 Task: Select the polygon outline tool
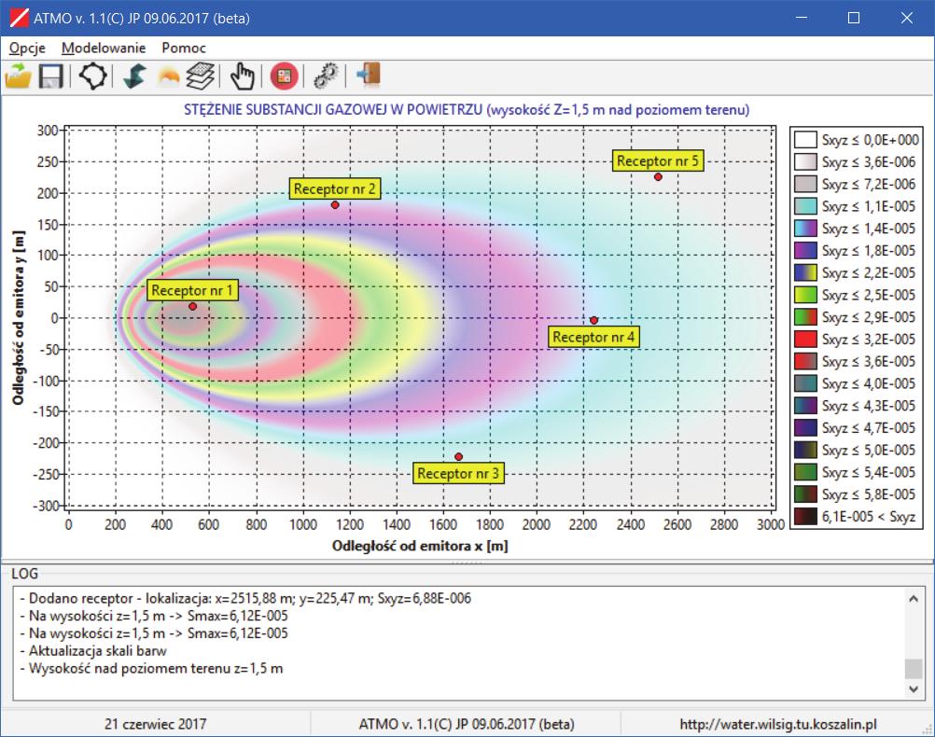93,76
